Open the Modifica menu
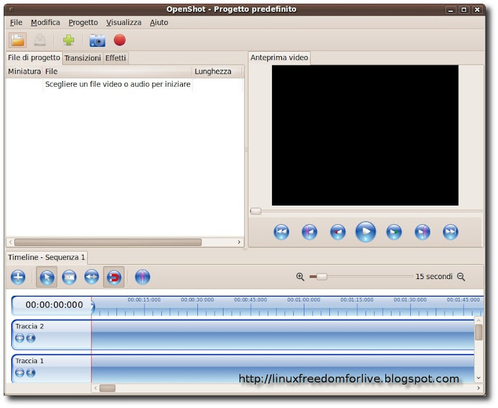 [45, 22]
